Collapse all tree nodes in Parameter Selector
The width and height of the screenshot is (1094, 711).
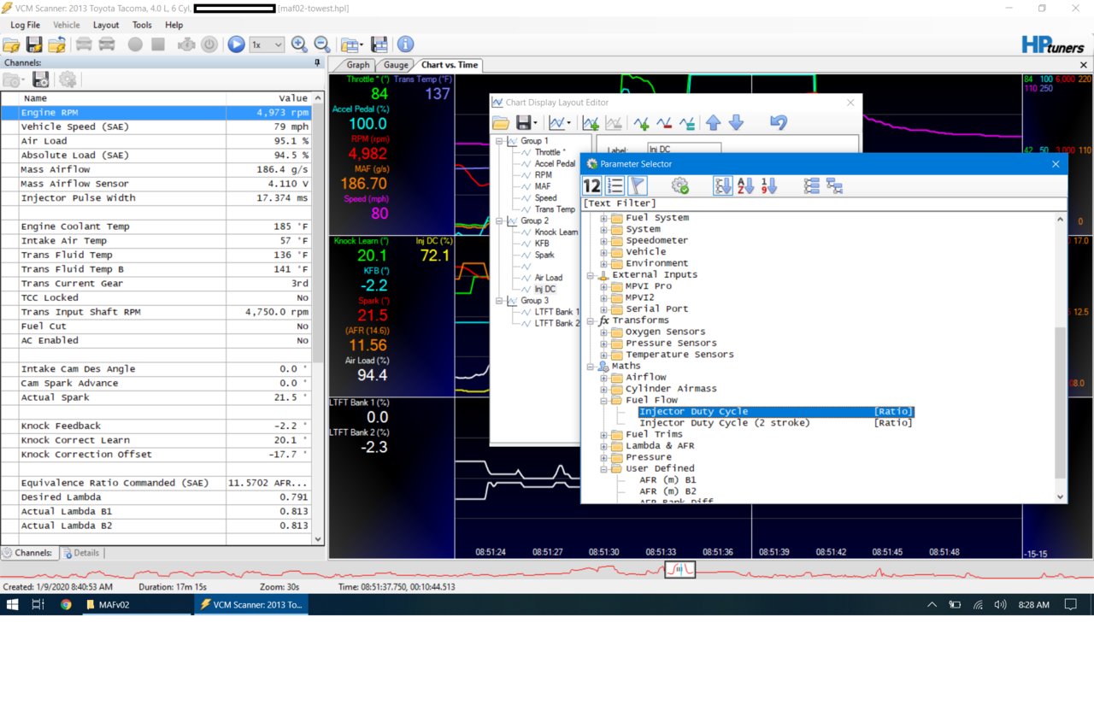[x=835, y=186]
